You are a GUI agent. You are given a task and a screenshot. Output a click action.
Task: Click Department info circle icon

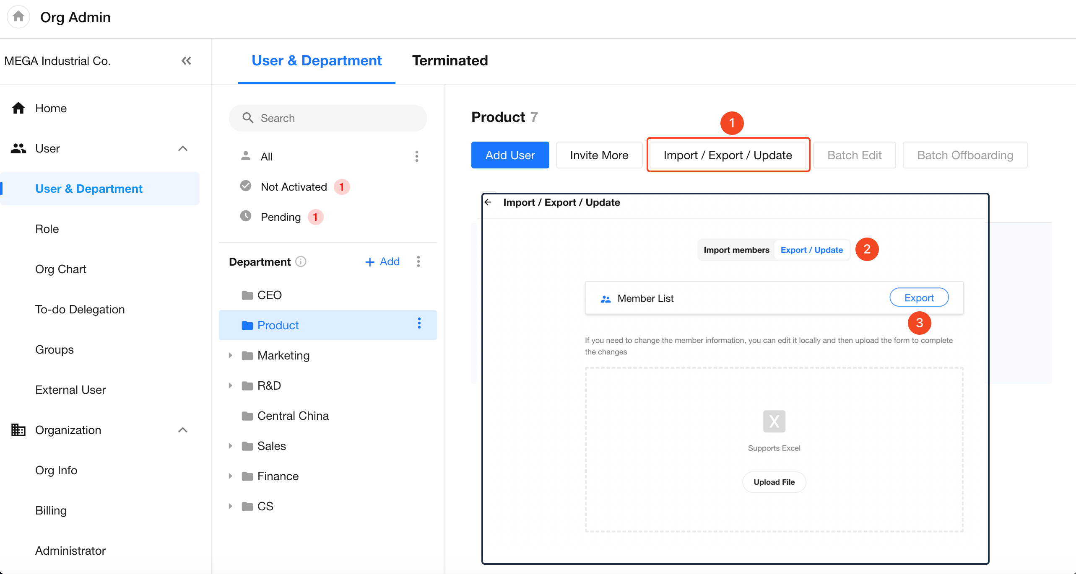(301, 261)
